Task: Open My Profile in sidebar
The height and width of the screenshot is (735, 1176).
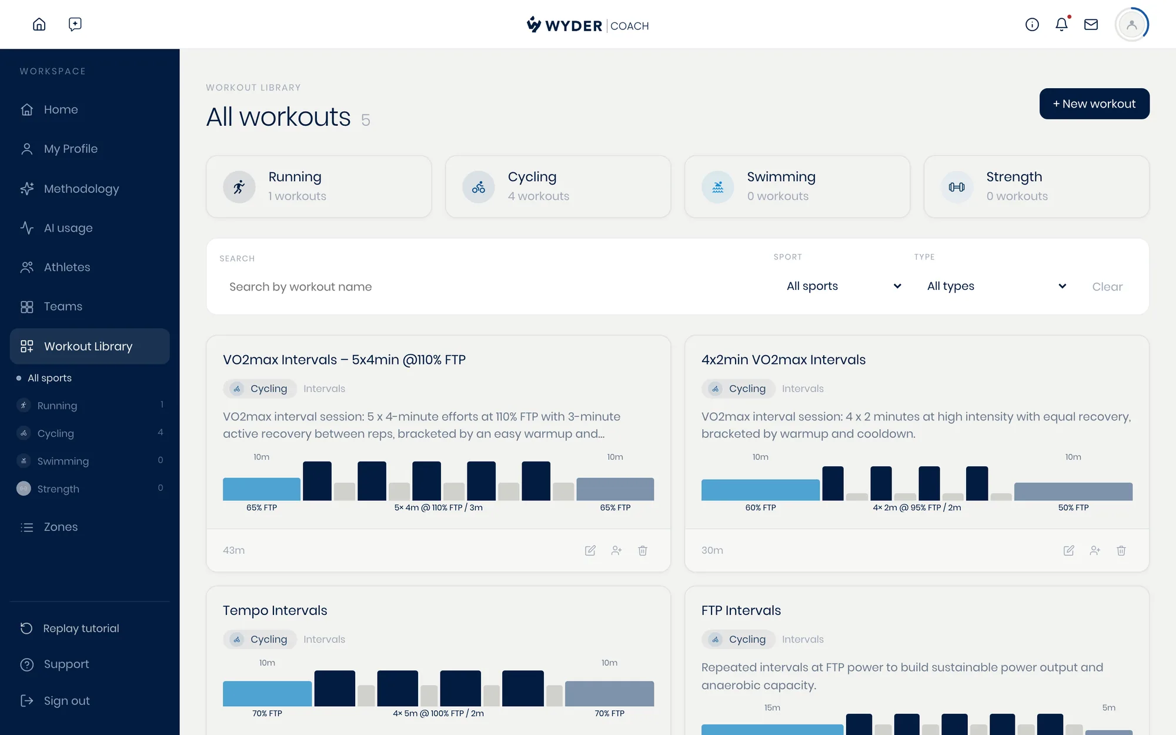Action: coord(90,149)
